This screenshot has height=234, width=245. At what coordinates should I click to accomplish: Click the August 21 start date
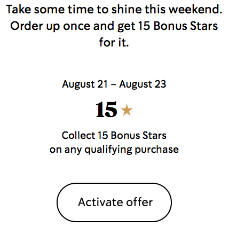click(x=85, y=84)
